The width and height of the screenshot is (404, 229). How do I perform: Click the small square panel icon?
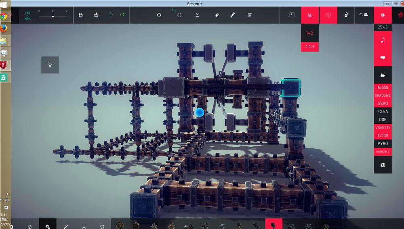click(292, 15)
